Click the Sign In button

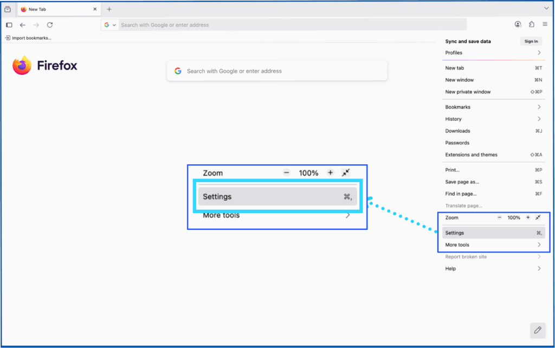coord(531,41)
